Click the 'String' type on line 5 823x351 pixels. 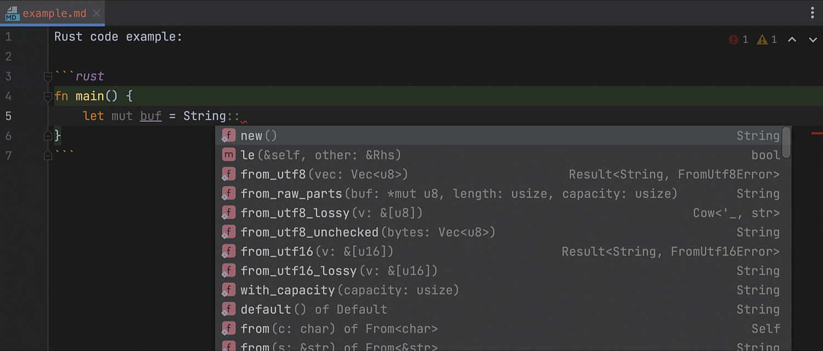205,116
